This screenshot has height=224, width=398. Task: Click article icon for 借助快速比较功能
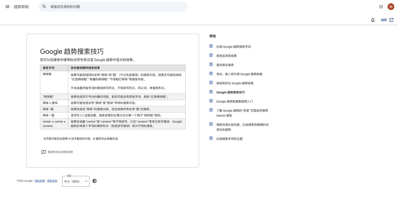[x=211, y=124]
